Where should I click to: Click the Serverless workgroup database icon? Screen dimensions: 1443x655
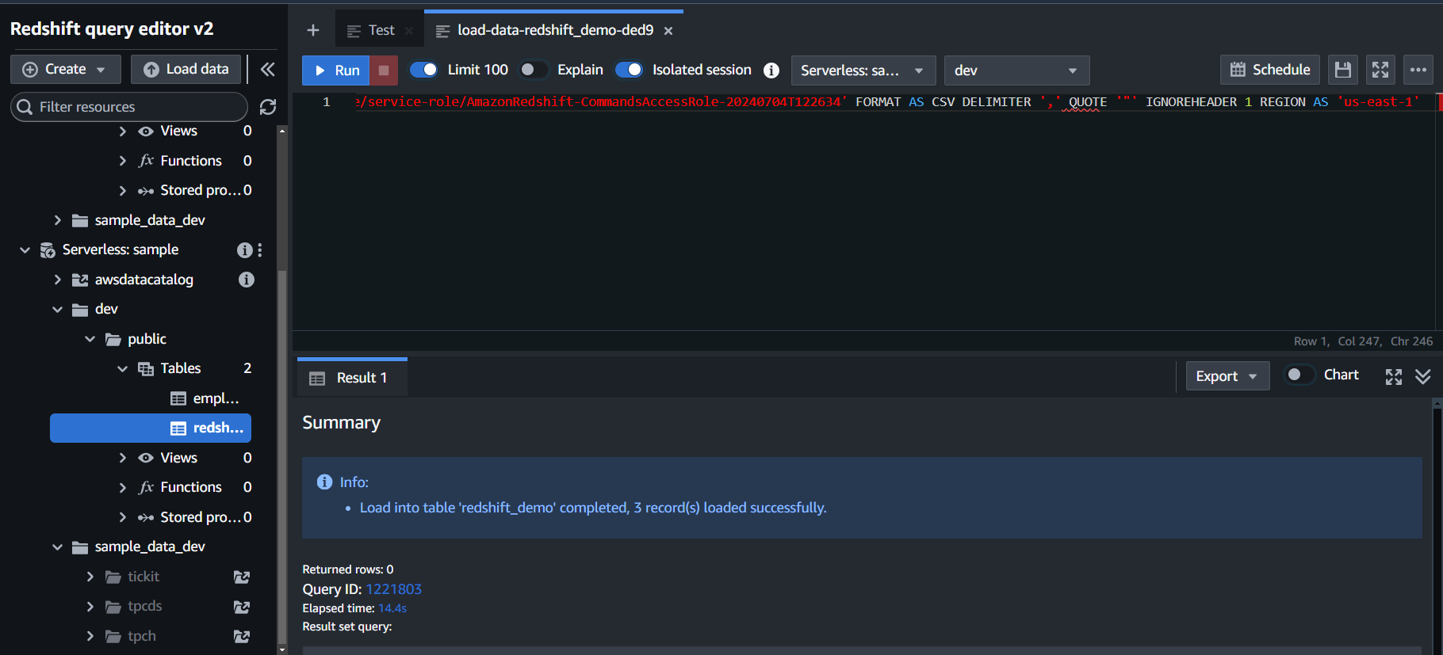48,250
